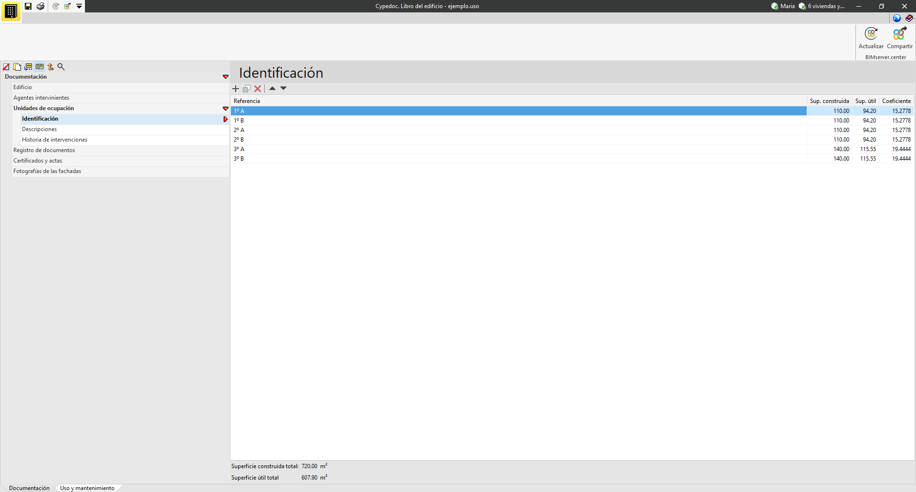Viewport: 916px width, 492px height.
Task: Move the selected row down with the arrow
Action: click(283, 88)
